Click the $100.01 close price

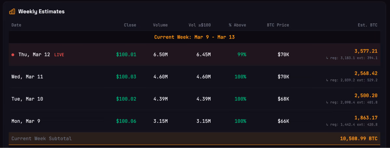[126, 55]
